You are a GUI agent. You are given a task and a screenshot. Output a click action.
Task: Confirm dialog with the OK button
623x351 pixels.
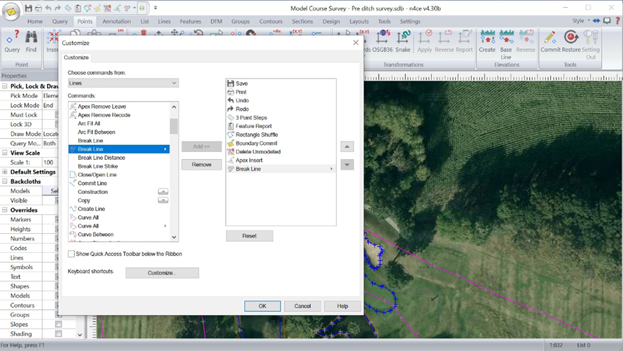pyautogui.click(x=262, y=306)
